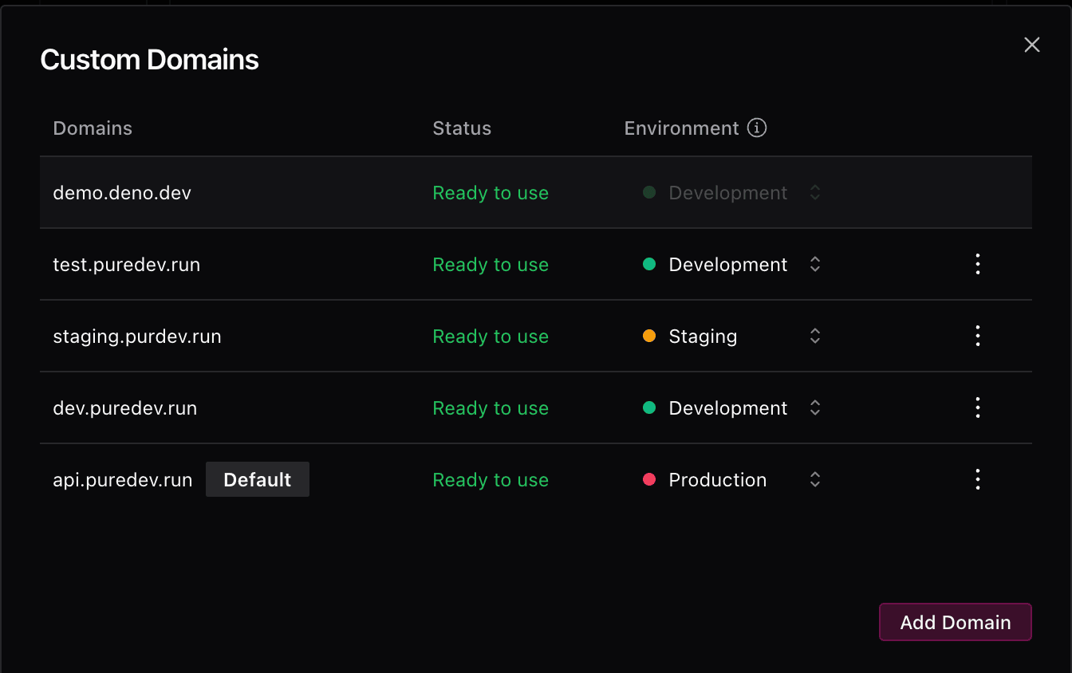Open the environment dropdown for test.puredev.run
Screen dimensions: 1072x673
click(814, 264)
